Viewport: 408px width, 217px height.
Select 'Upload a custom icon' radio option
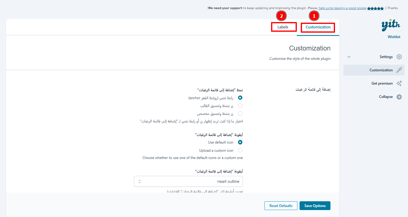pyautogui.click(x=240, y=150)
